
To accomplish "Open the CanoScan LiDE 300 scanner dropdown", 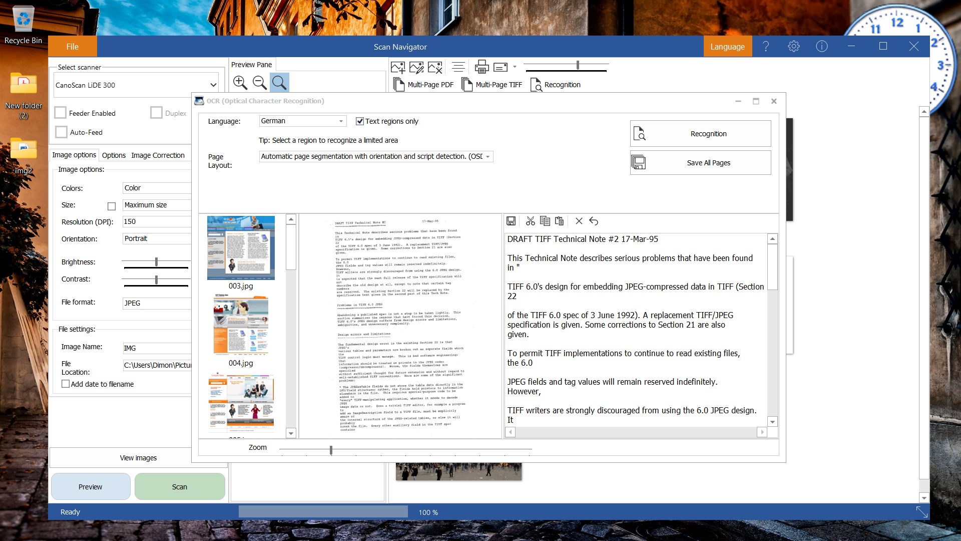I will pos(136,85).
